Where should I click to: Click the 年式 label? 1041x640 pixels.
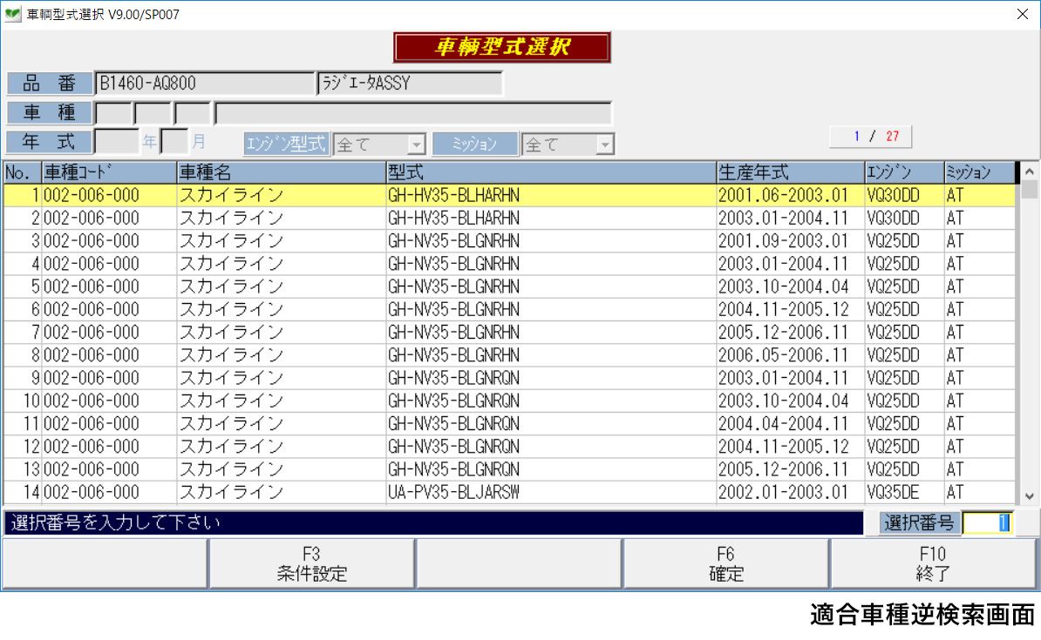click(49, 141)
